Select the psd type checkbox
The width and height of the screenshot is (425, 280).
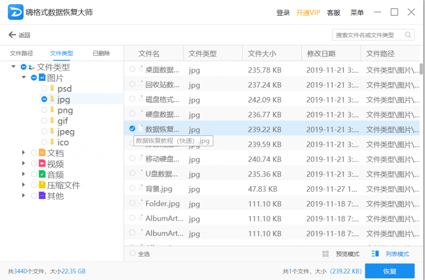click(x=44, y=88)
